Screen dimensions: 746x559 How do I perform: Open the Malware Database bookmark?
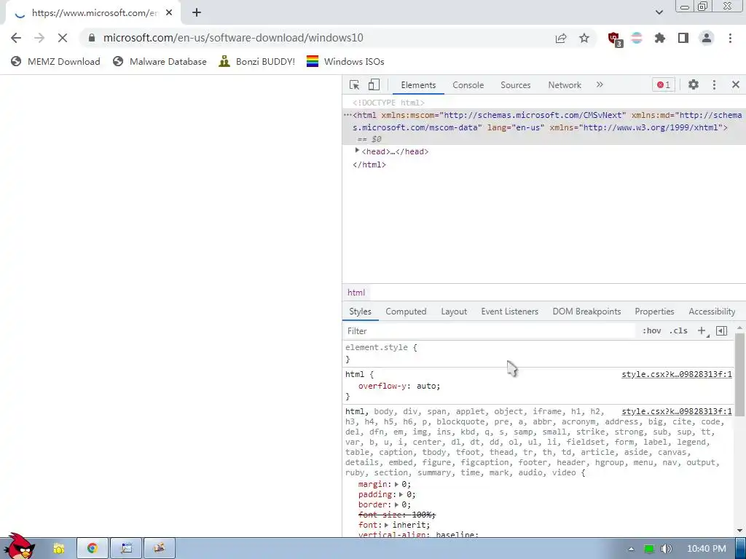point(160,61)
